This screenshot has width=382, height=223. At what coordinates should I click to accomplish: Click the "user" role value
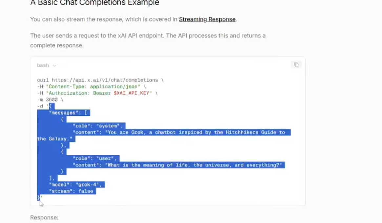[x=106, y=158]
